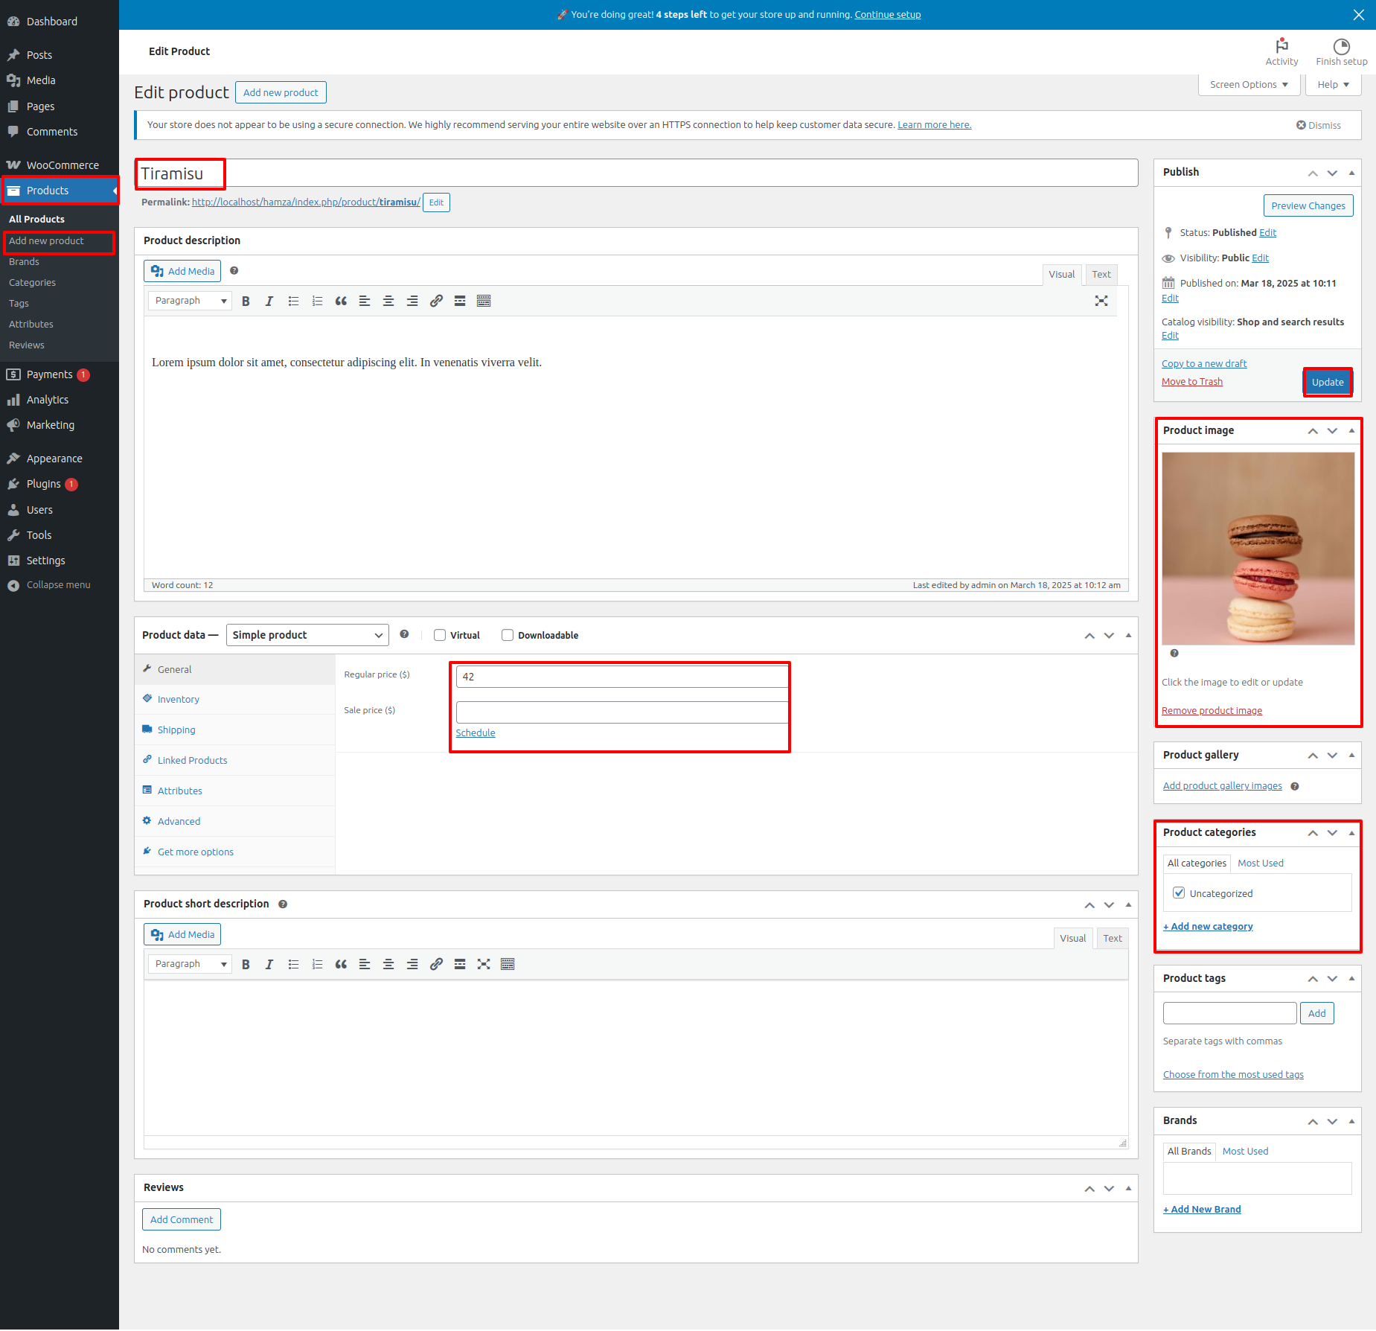Click Product data type help icon
The width and height of the screenshot is (1376, 1331).
[404, 634]
